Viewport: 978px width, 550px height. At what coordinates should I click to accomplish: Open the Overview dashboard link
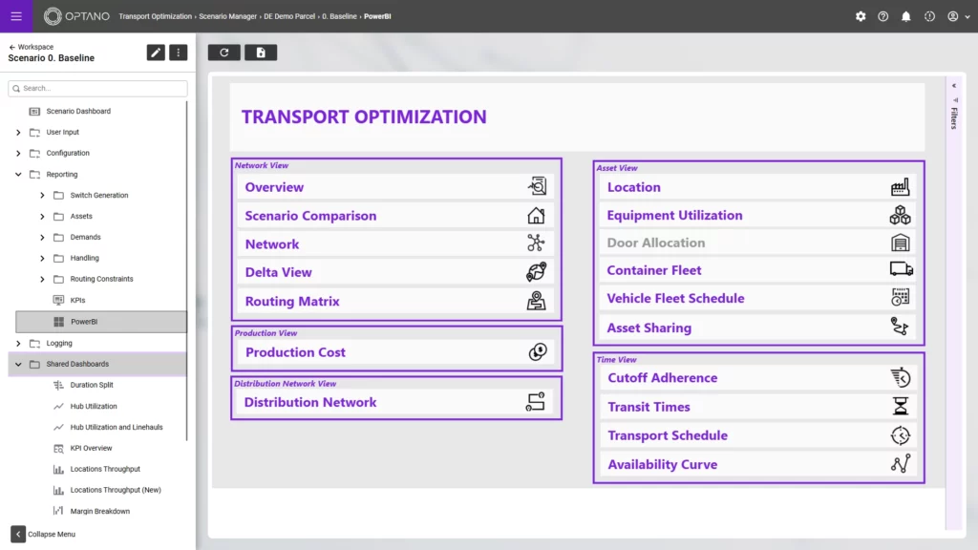pos(274,187)
